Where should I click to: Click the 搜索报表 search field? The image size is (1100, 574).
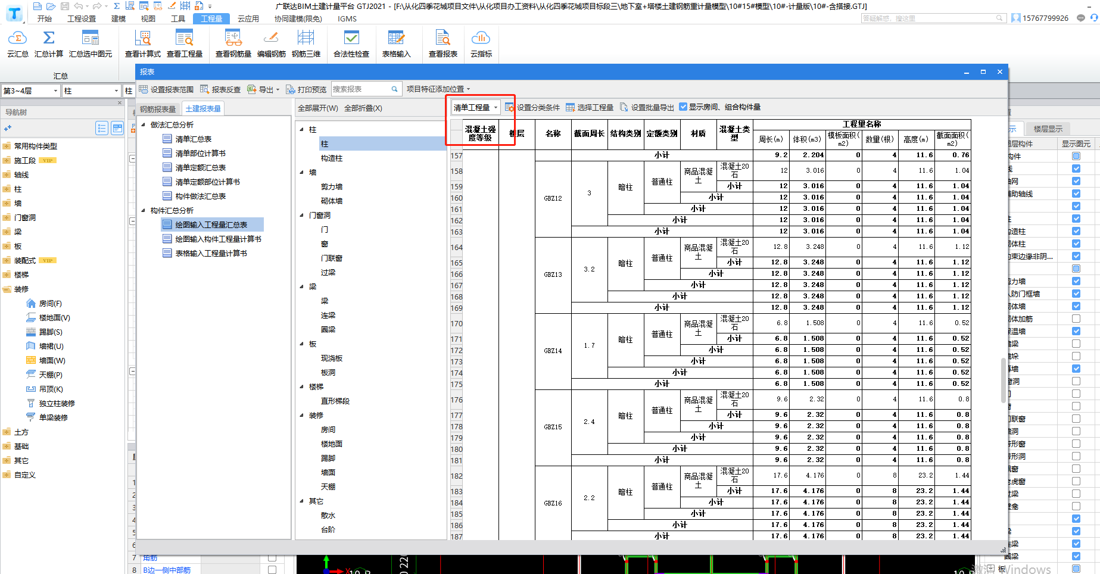[x=366, y=89]
